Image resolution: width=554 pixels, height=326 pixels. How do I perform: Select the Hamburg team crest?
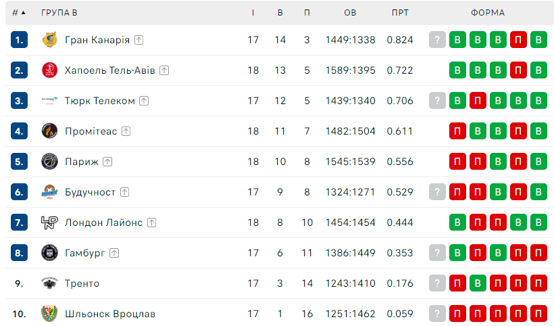pos(50,252)
